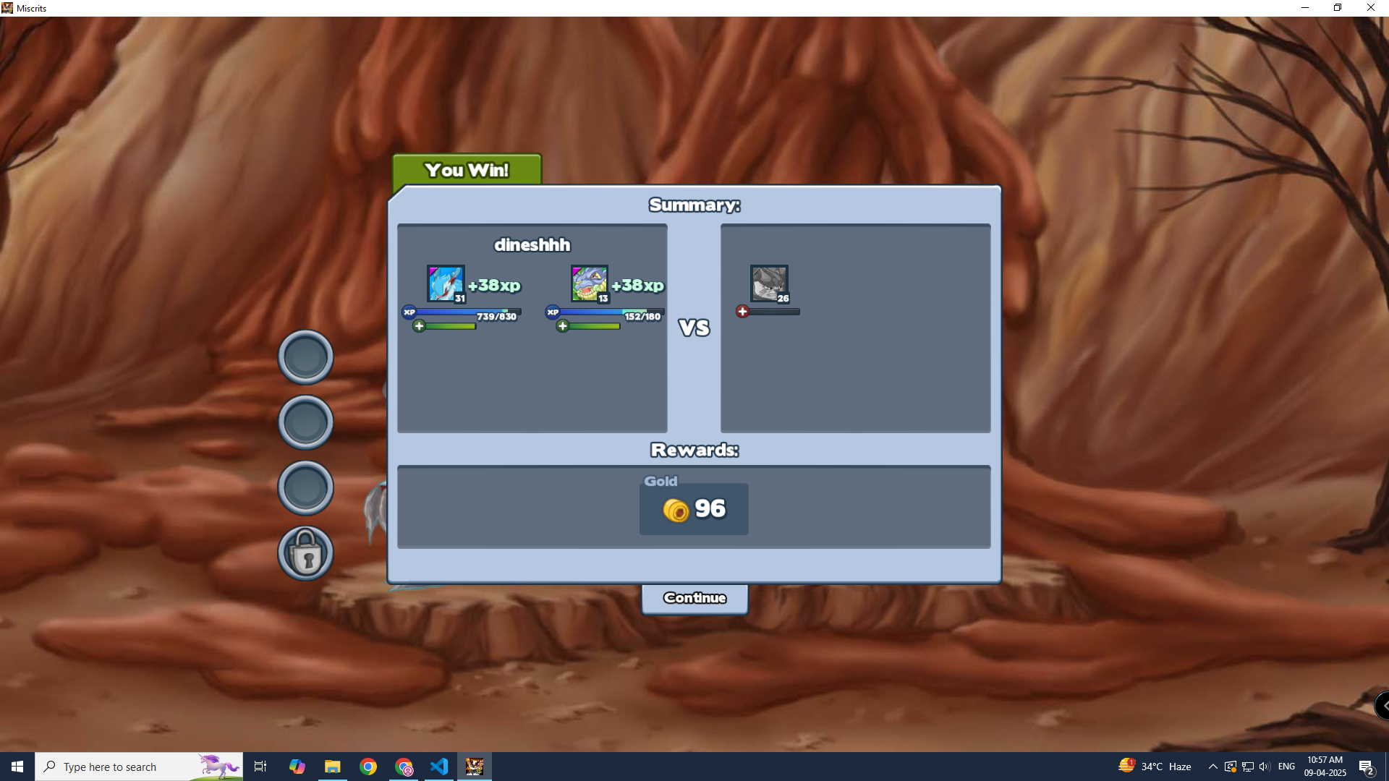Open the Start menu

(16, 766)
